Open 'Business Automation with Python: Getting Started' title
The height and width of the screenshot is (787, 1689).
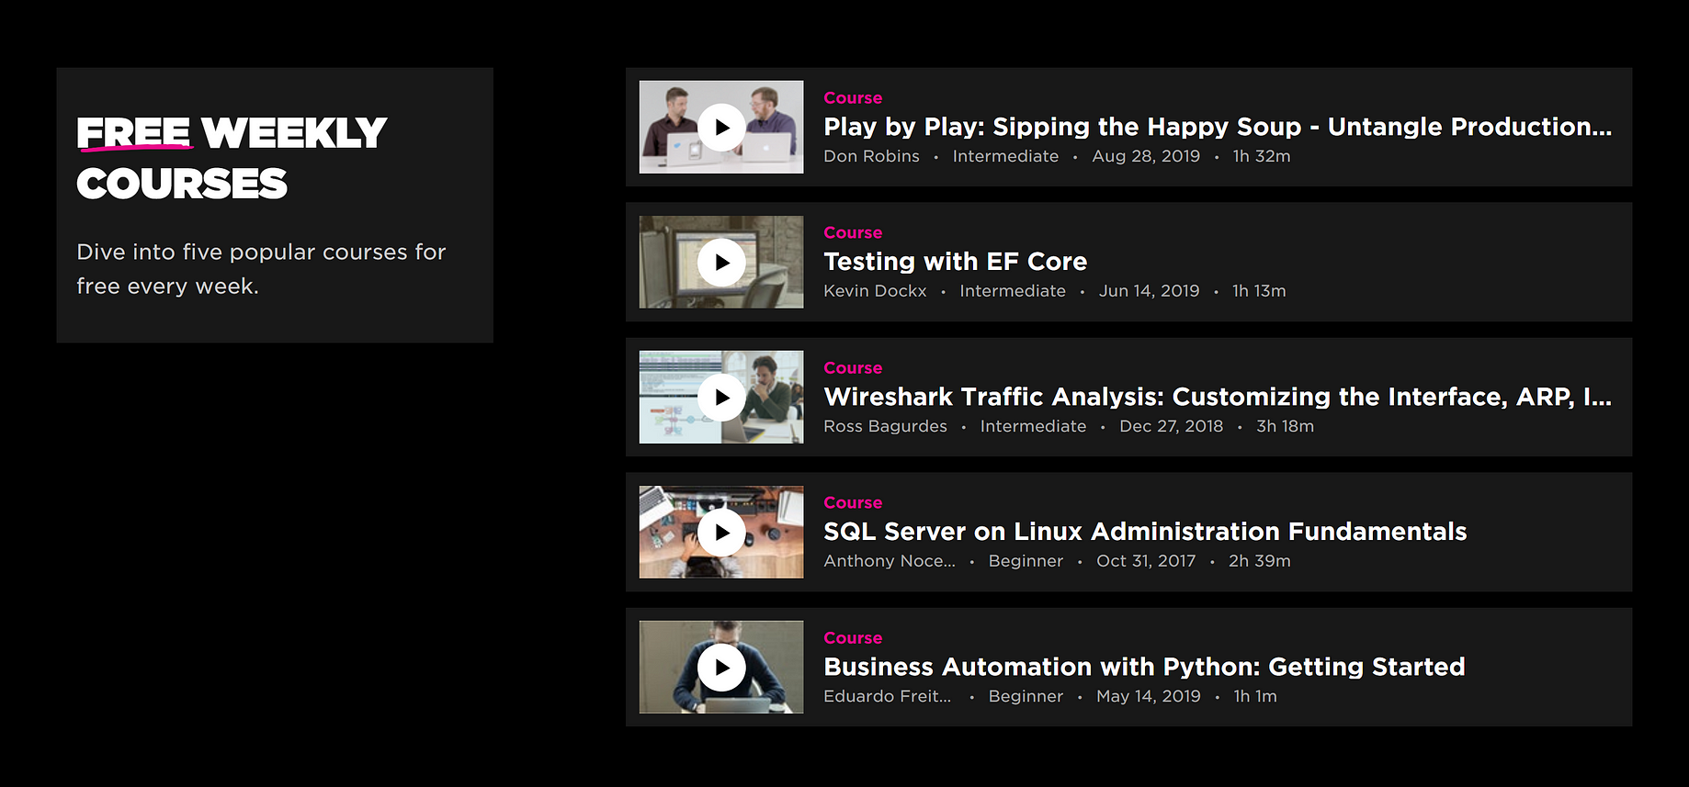[1144, 667]
